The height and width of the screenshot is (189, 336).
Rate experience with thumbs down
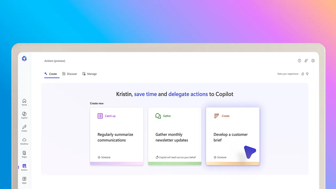click(x=307, y=74)
